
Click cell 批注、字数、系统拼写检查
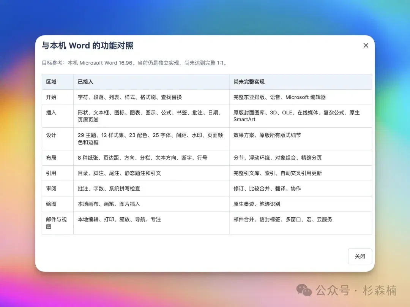coord(151,189)
